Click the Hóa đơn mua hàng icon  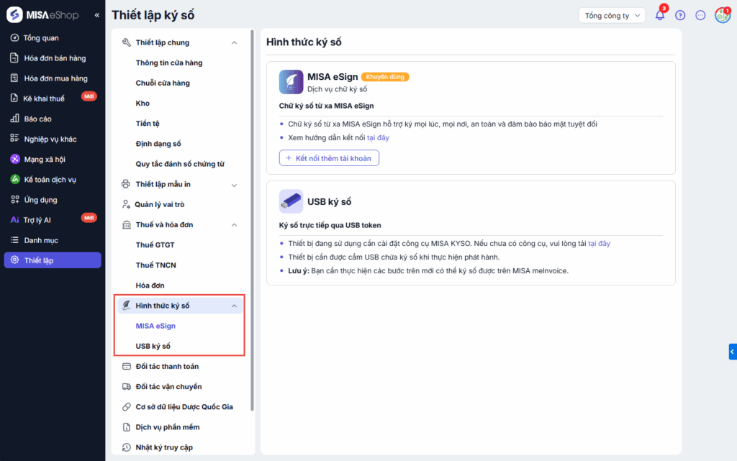[x=14, y=78]
